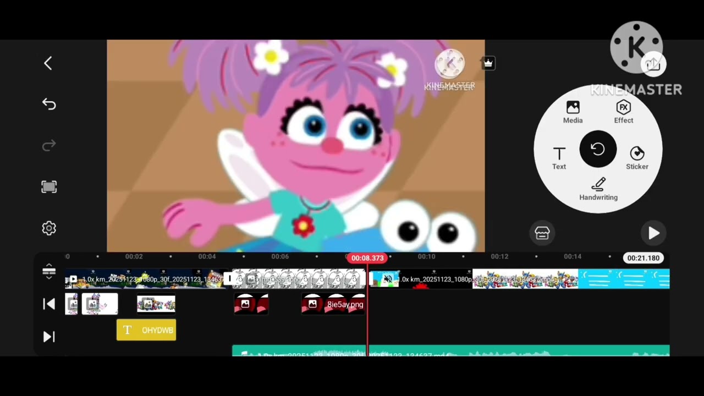This screenshot has width=704, height=396.
Task: Expand the timeline with the resize icon
Action: (x=49, y=271)
